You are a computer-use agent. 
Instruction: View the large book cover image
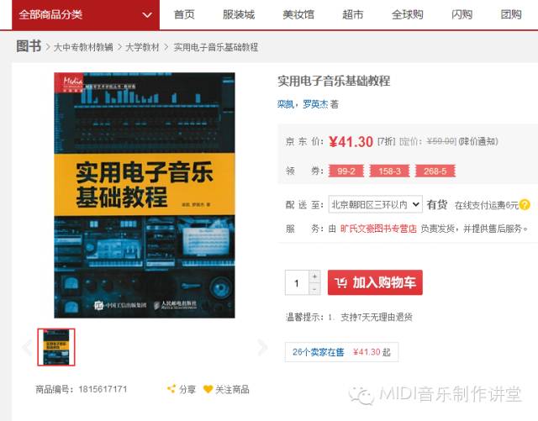tap(145, 195)
